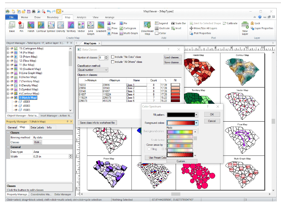Toggle visibility of object 45001
The image size is (281, 204).
coord(16,102)
